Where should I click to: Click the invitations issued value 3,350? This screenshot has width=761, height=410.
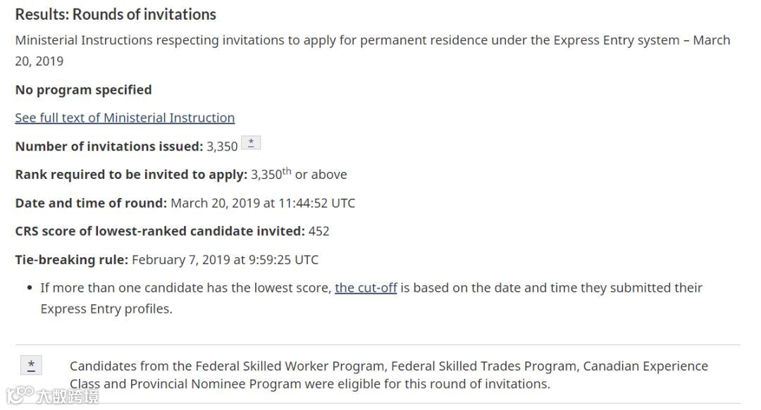[222, 147]
